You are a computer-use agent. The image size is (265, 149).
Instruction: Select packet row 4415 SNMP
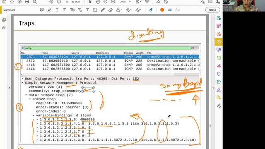[110, 65]
